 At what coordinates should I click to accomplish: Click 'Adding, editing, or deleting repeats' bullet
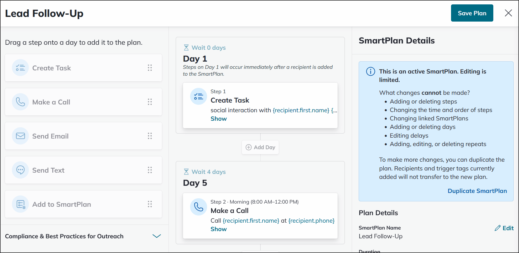438,144
